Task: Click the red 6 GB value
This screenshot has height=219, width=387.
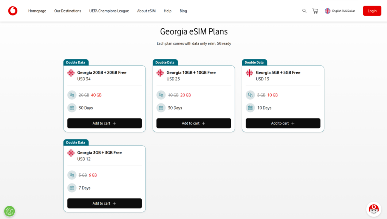Action: [x=93, y=175]
